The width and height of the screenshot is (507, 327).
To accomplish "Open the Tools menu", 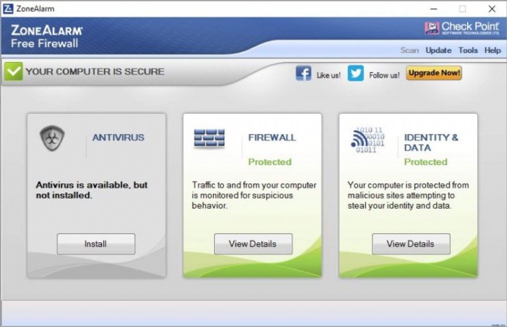I will pyautogui.click(x=468, y=51).
